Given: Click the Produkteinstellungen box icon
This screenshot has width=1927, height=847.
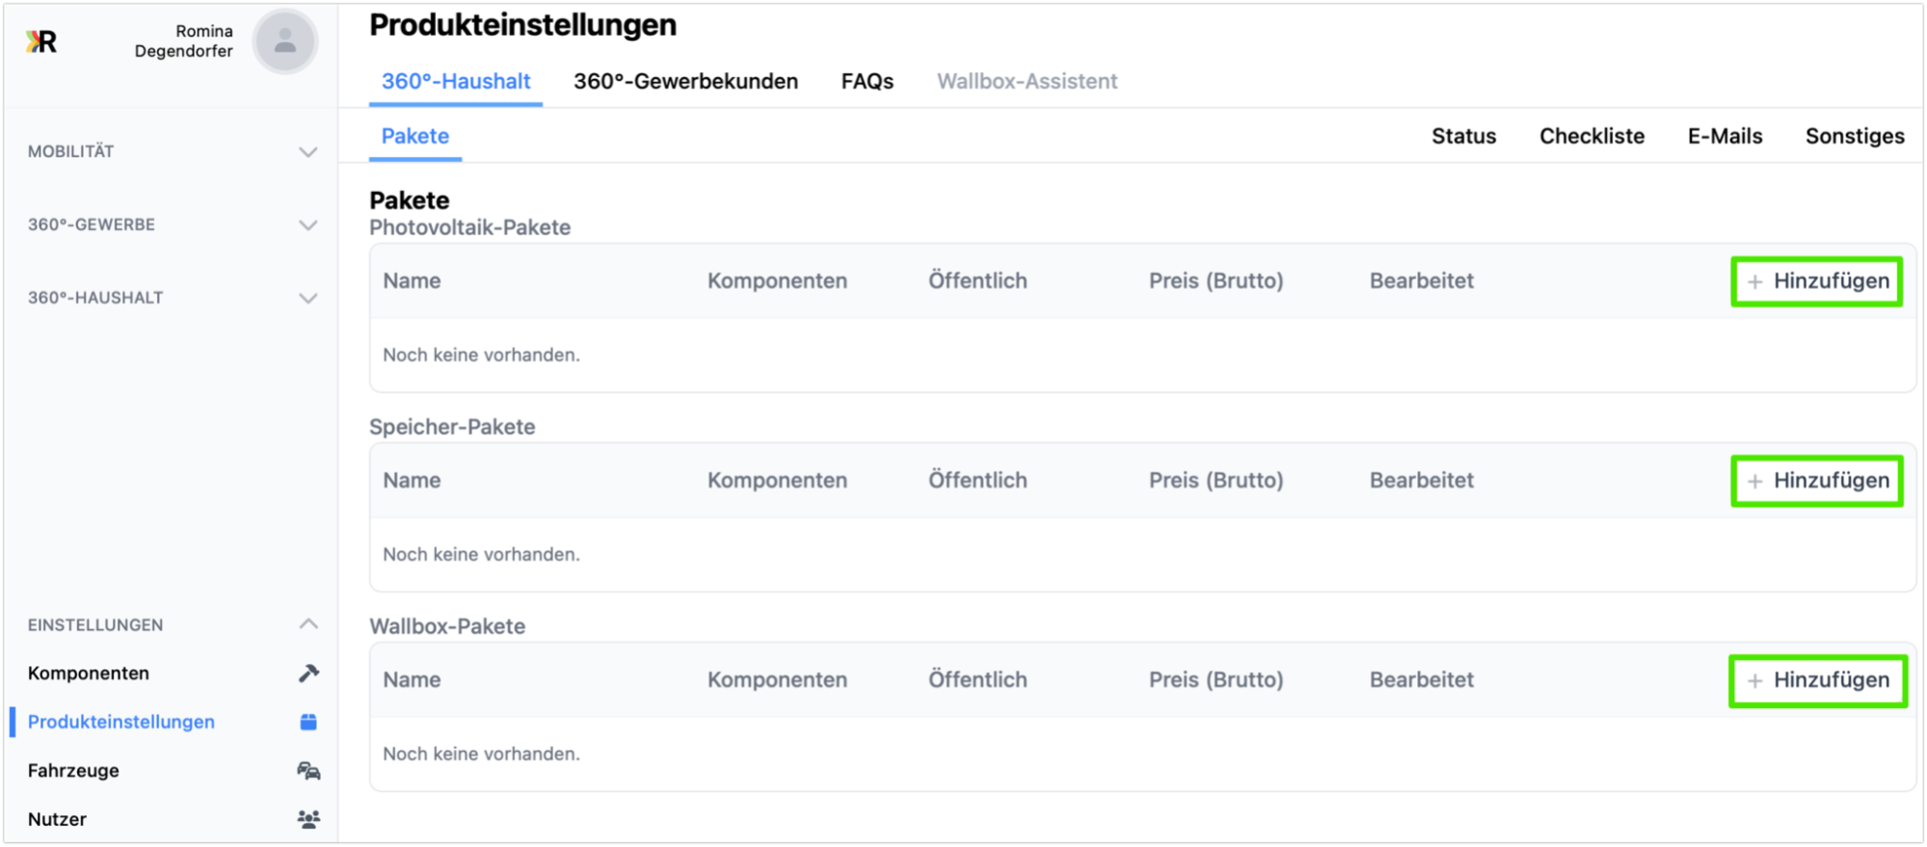Looking at the screenshot, I should (308, 722).
